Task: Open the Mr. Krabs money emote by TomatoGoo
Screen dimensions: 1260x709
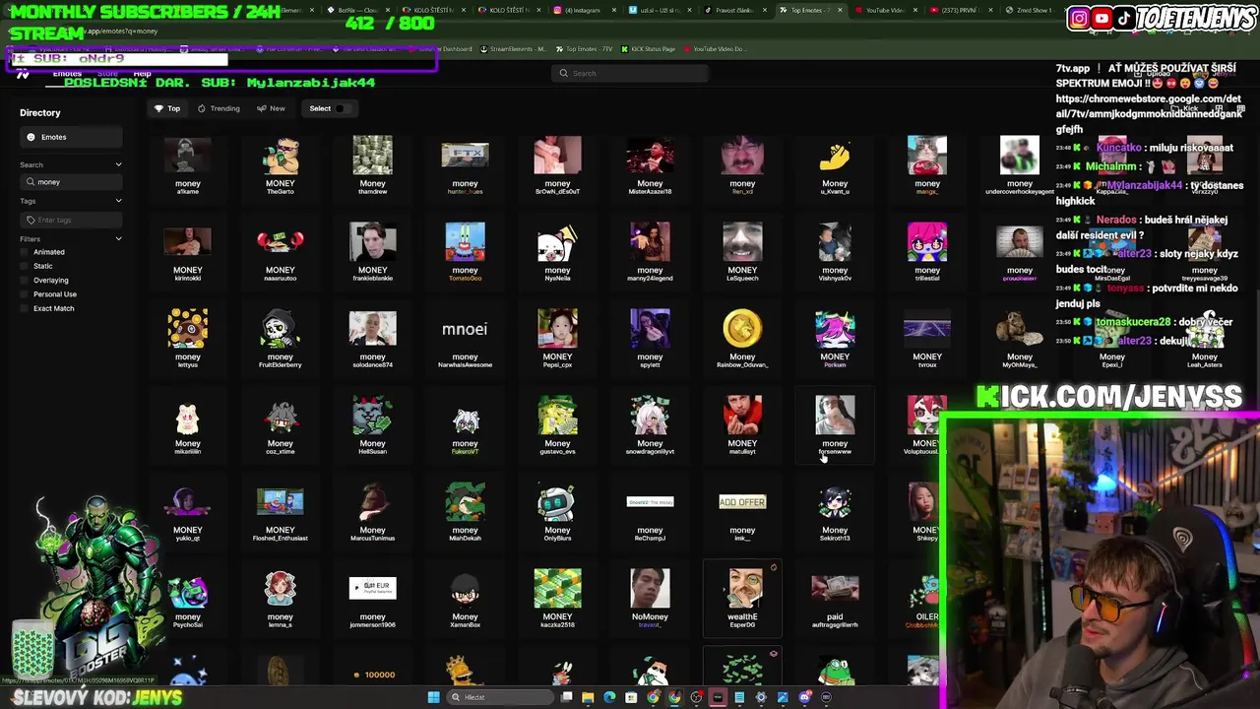Action: [465, 251]
